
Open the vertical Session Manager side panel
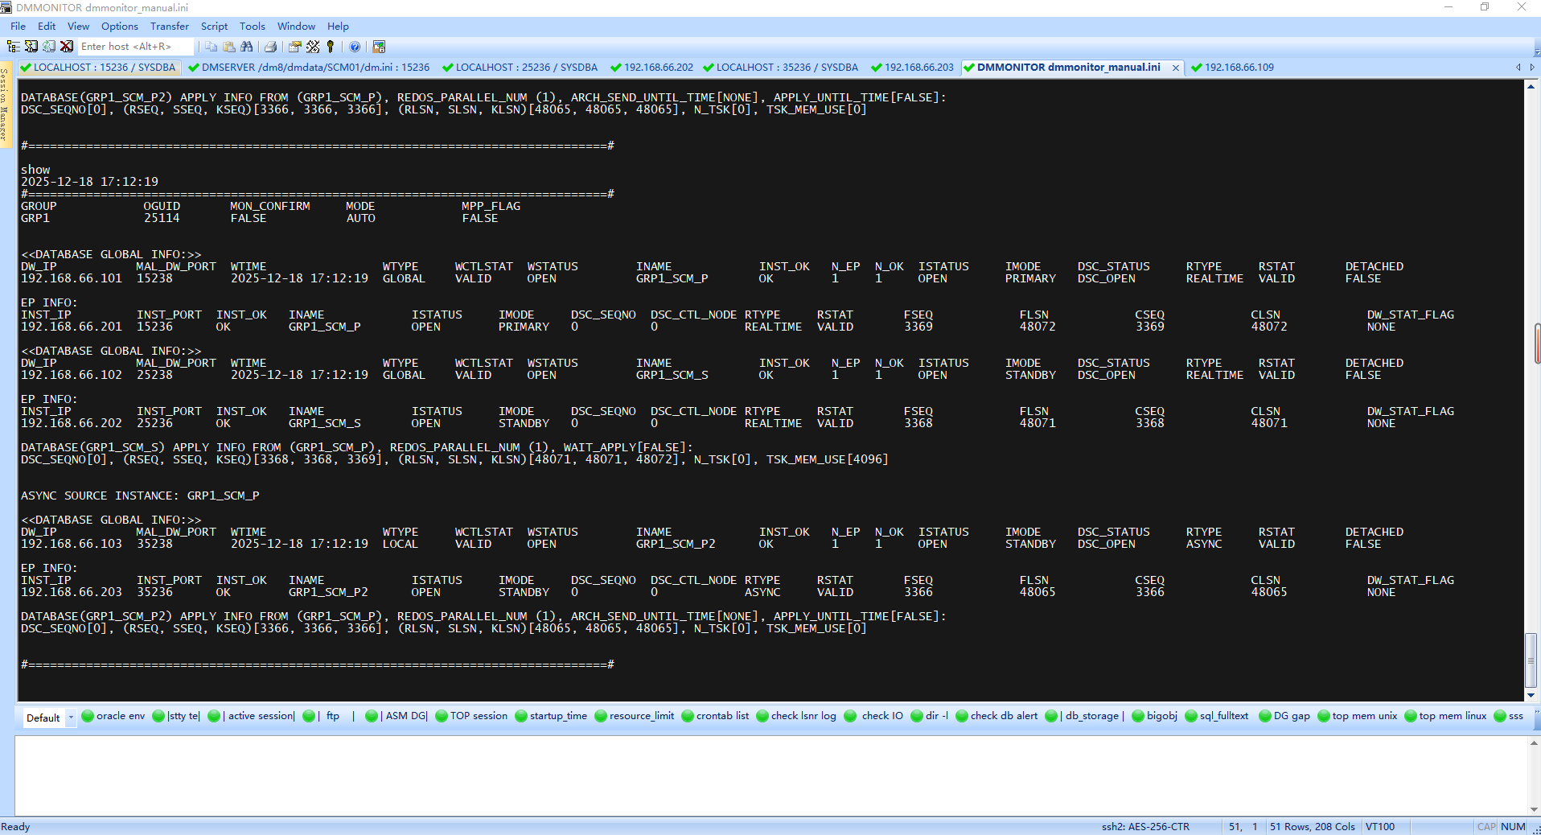pos(4,105)
